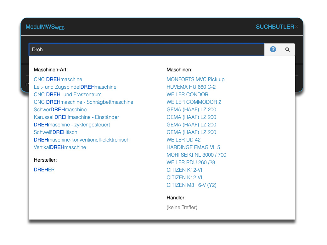327x245 pixels.
Task: Select 'CNC DREHmaschine - Schrägbettmaschine' suggestion
Action: point(83,102)
